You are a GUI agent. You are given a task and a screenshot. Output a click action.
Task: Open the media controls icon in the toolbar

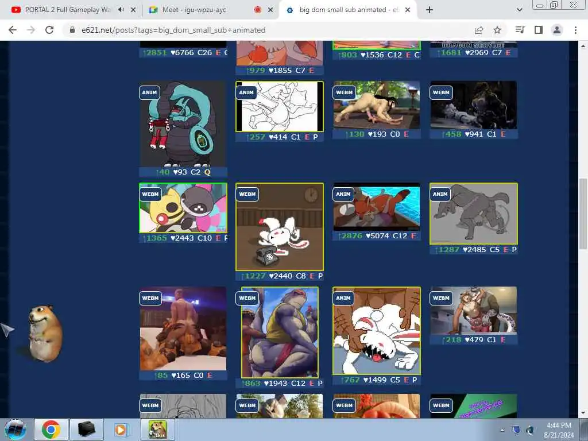coord(520,30)
